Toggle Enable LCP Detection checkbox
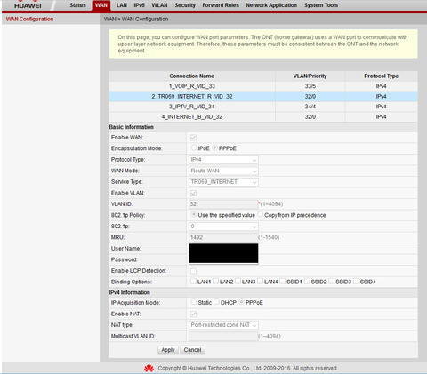Image resolution: width=427 pixels, height=374 pixels. coord(193,271)
